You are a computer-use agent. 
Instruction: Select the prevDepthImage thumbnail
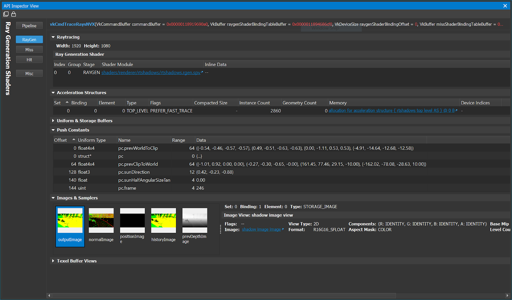(x=195, y=227)
